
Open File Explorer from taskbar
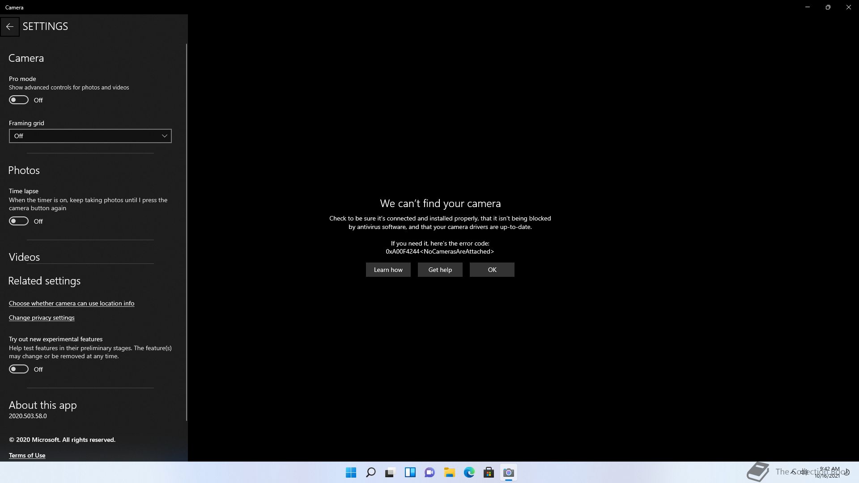(449, 472)
